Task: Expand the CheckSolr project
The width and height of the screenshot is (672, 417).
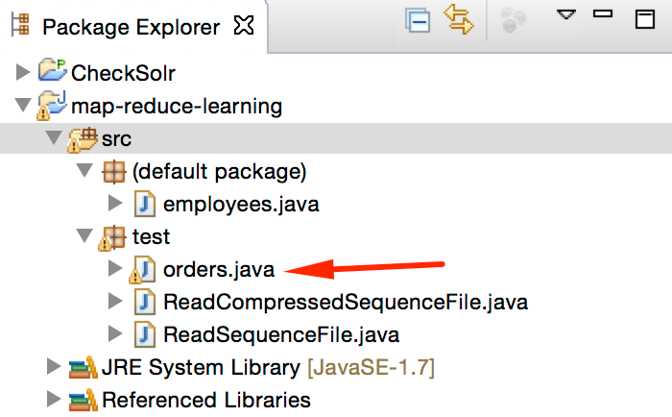Action: (x=24, y=72)
